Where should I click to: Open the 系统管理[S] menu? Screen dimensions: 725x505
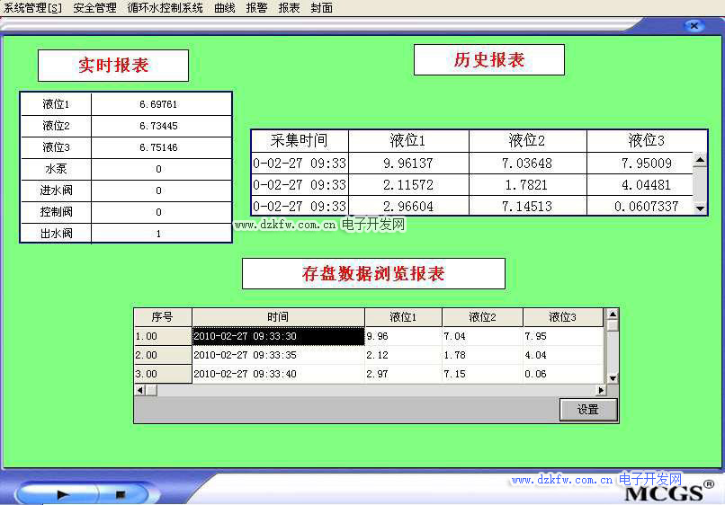click(x=33, y=8)
